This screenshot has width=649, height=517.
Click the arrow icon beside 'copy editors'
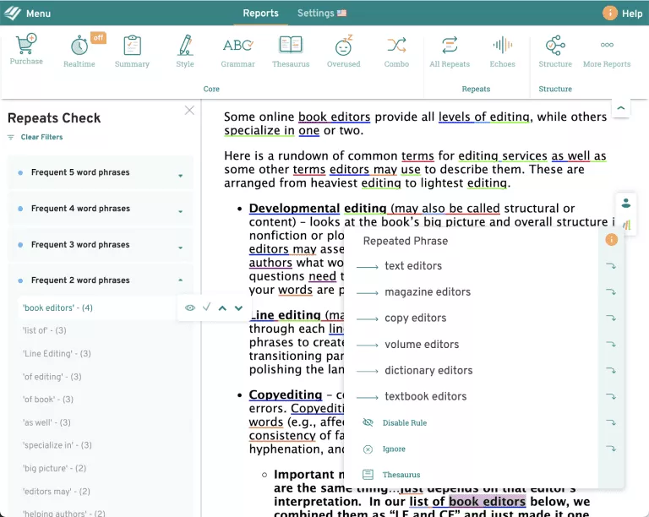[x=611, y=318]
